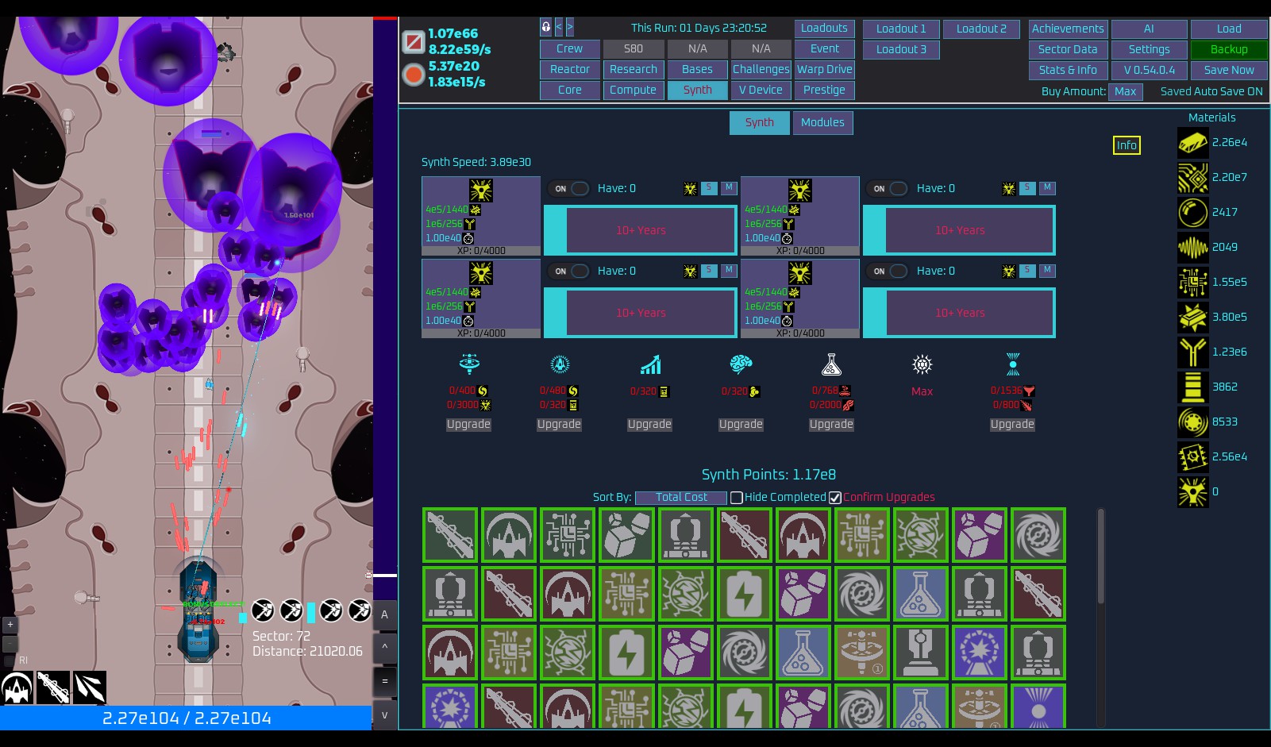1271x747 pixels.
Task: Click the lightning bolt tile in the synth grid
Action: coord(745,593)
